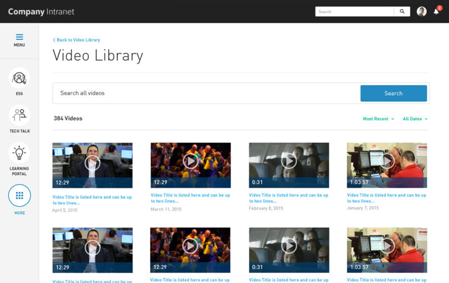
Task: Click the blue Search button
Action: pos(394,93)
